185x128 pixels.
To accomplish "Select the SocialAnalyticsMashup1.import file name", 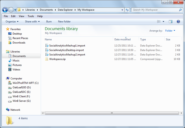I will [x=67, y=46].
